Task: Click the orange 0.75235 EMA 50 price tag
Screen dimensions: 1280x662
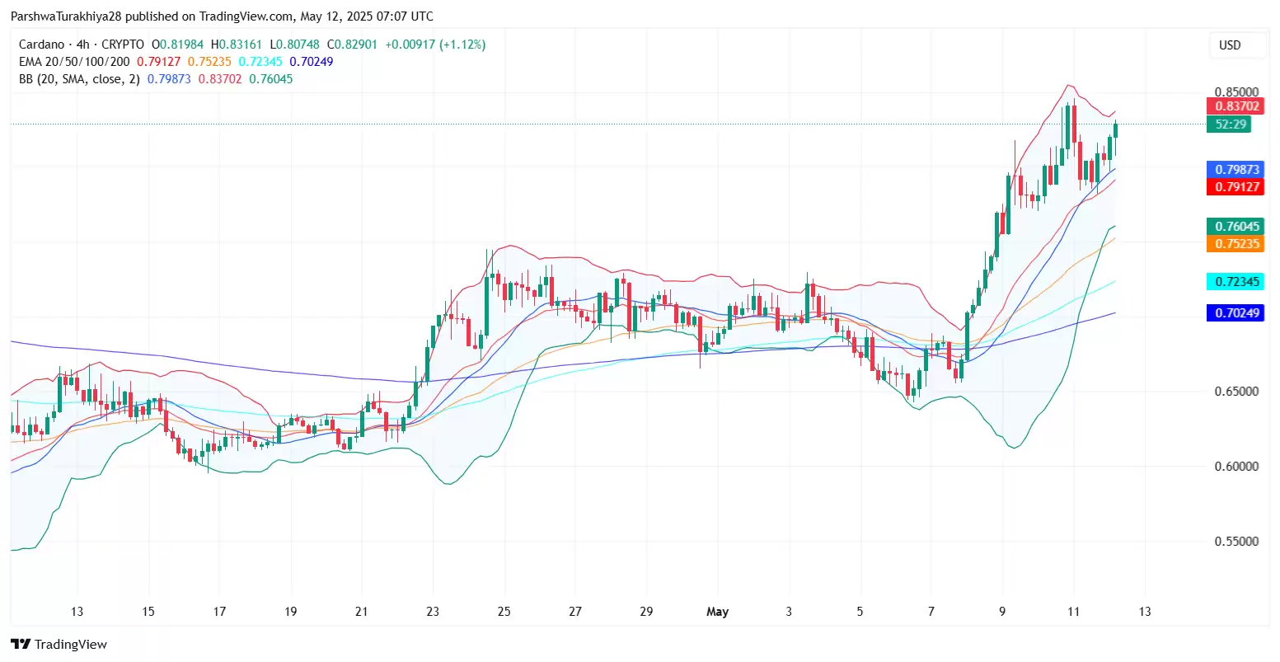Action: (x=1235, y=244)
